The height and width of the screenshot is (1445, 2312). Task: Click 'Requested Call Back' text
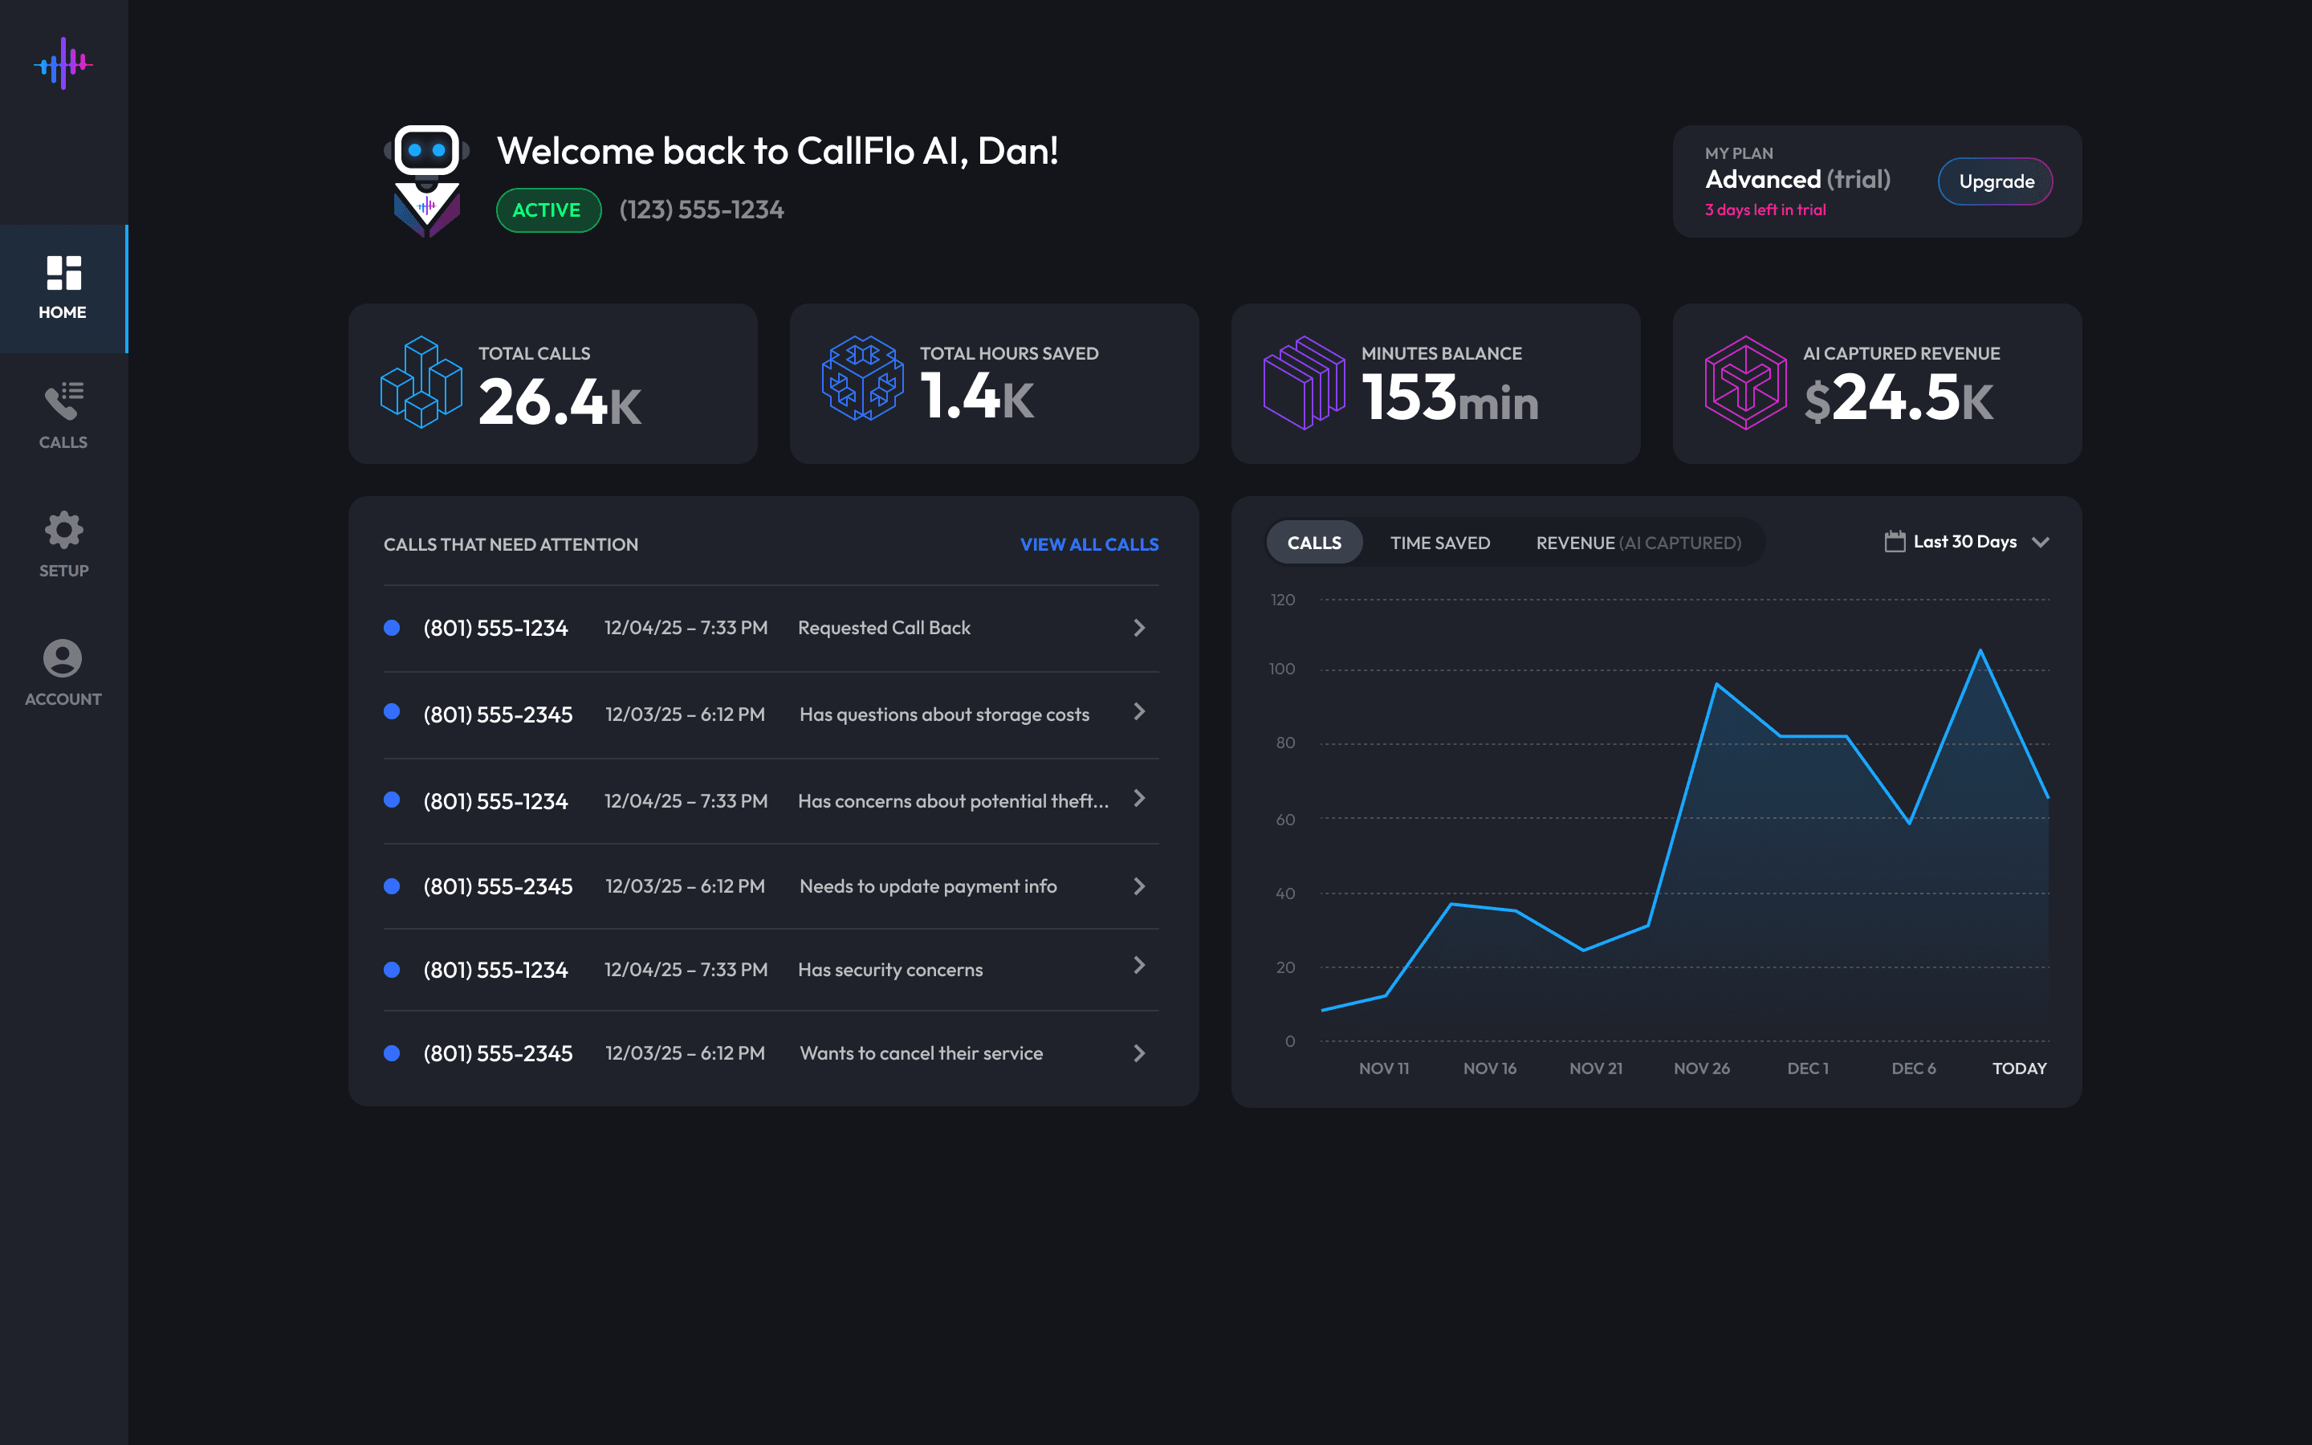[884, 628]
